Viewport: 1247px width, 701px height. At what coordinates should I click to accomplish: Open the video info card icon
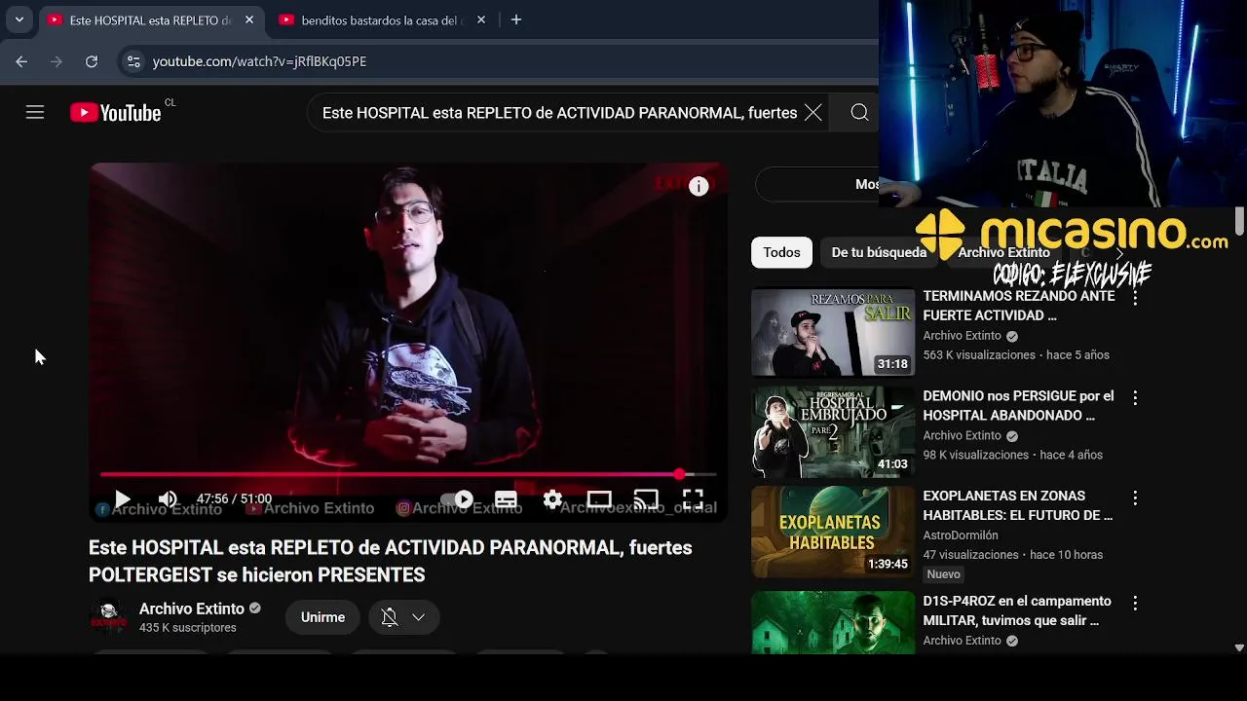699,187
